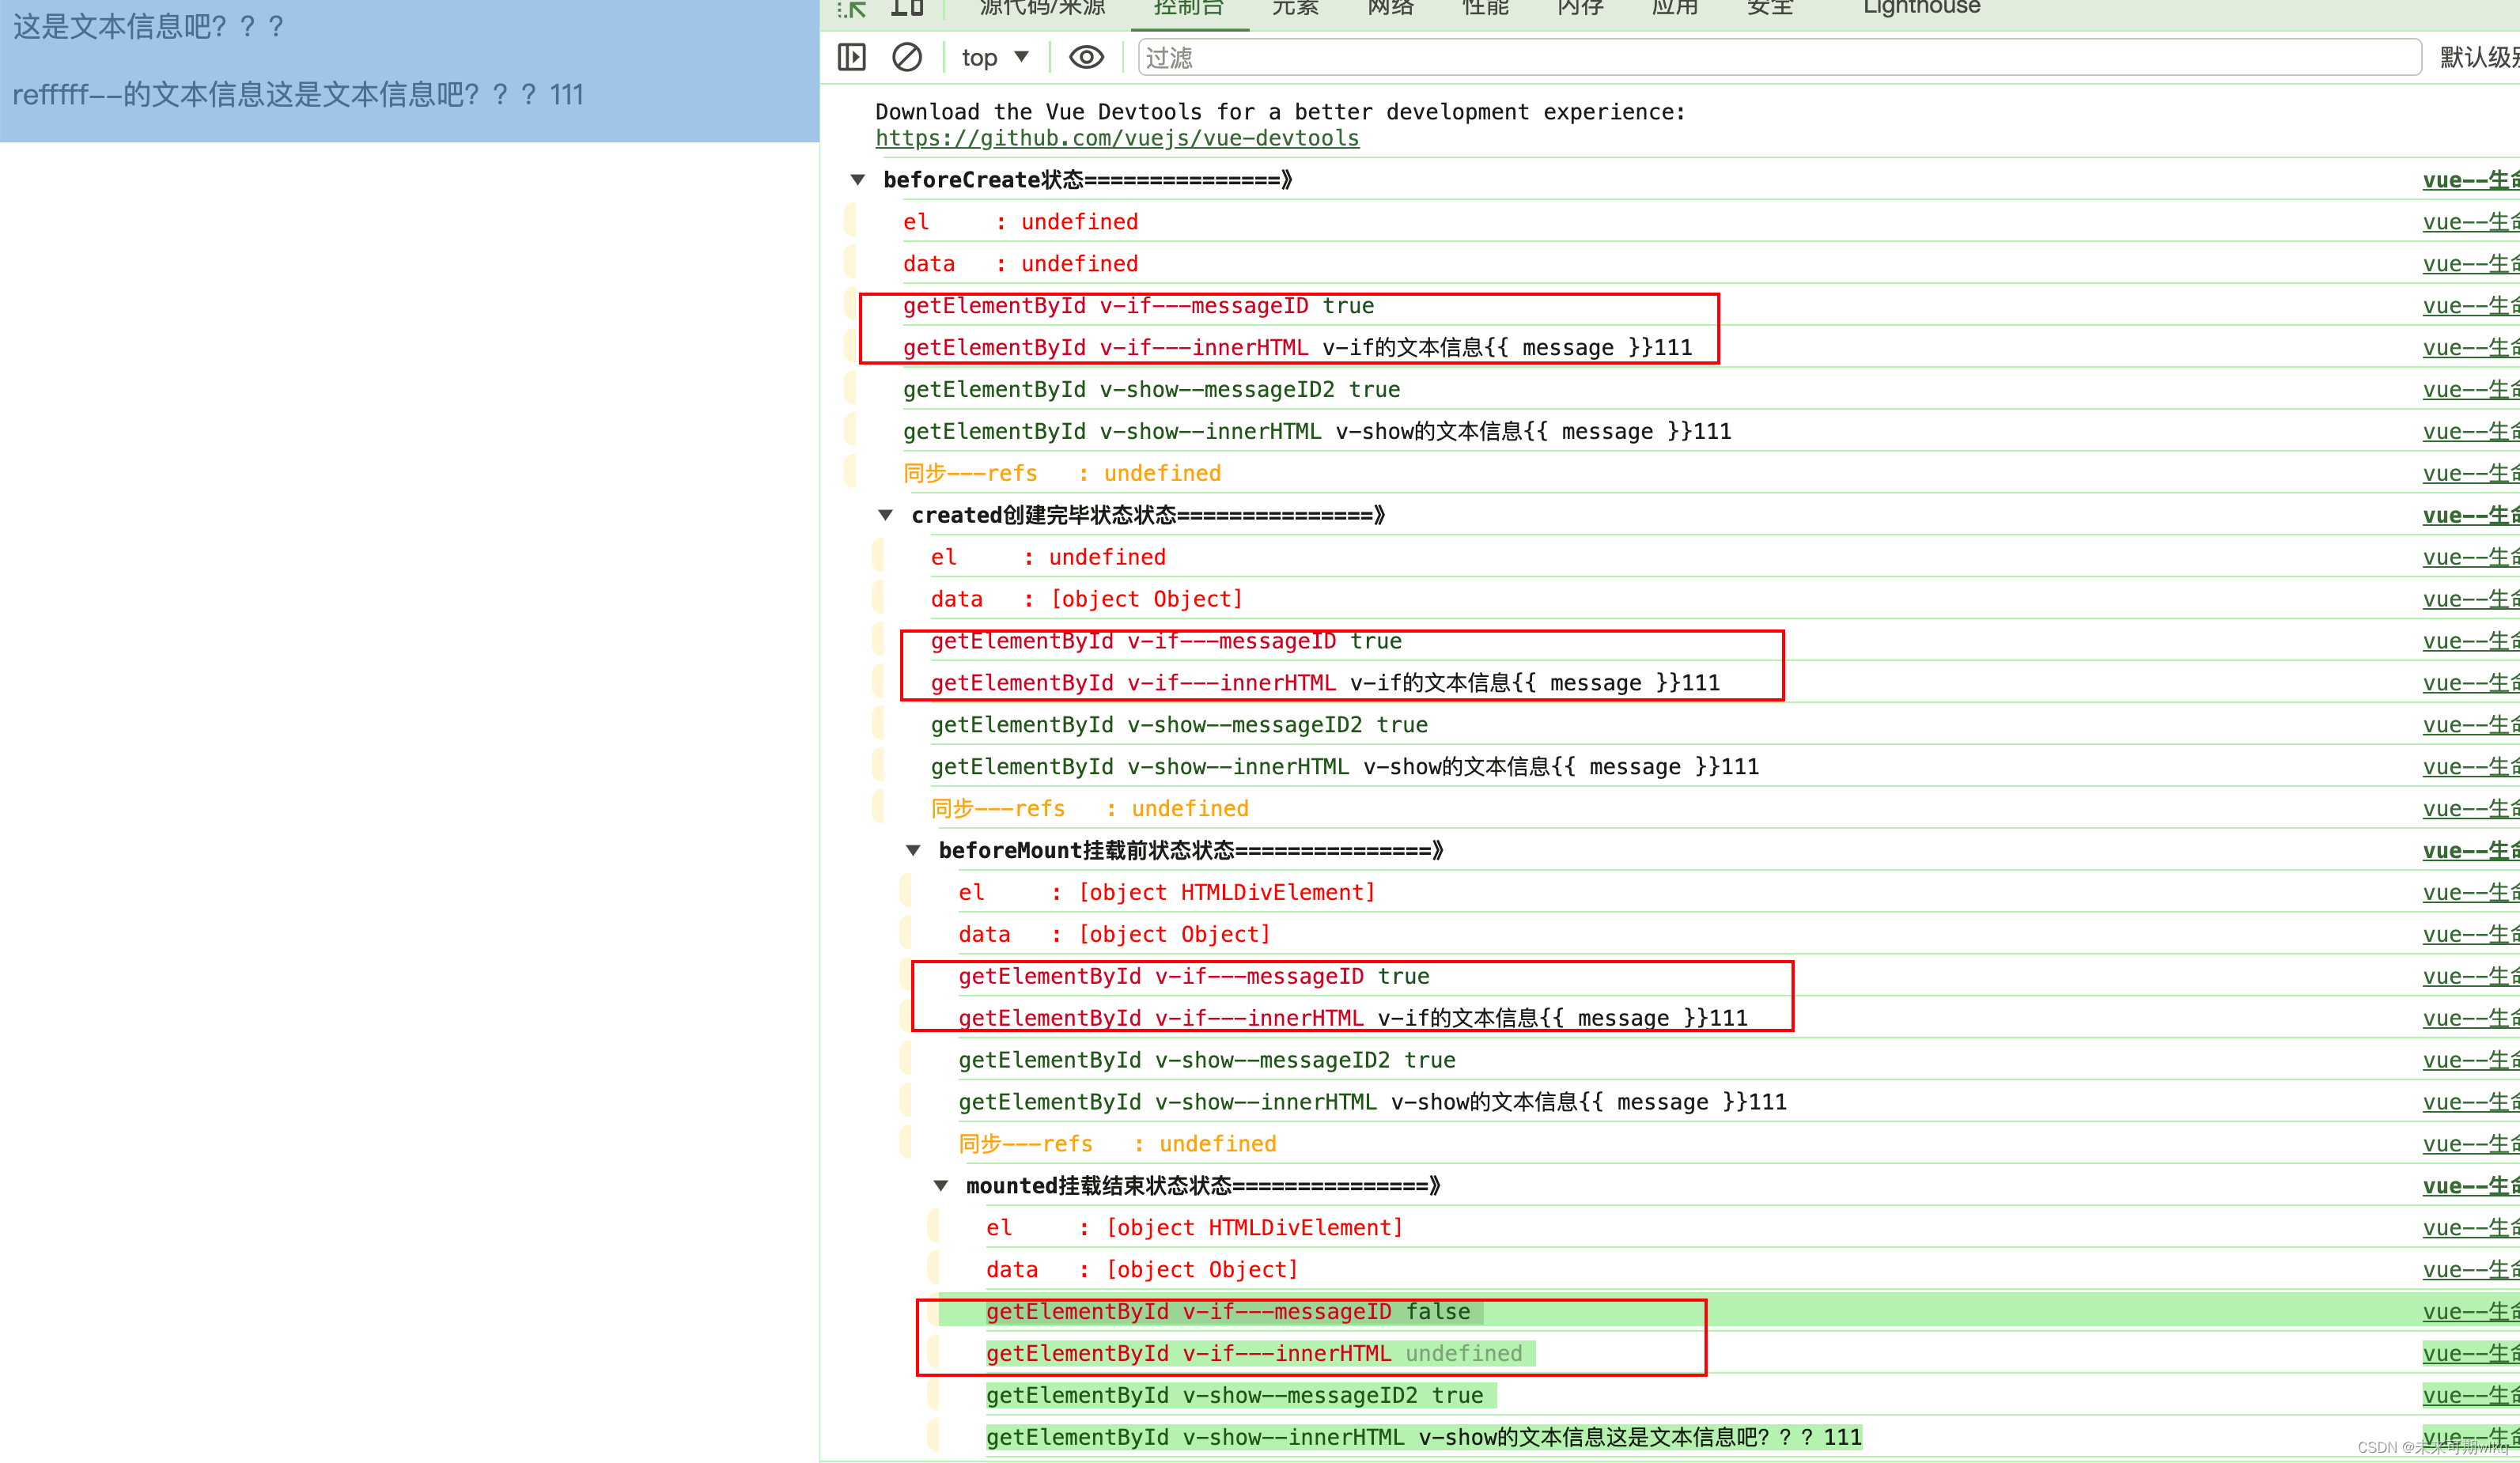Toggle the device toolbar icon
This screenshot has width=2520, height=1463.
pos(907,8)
